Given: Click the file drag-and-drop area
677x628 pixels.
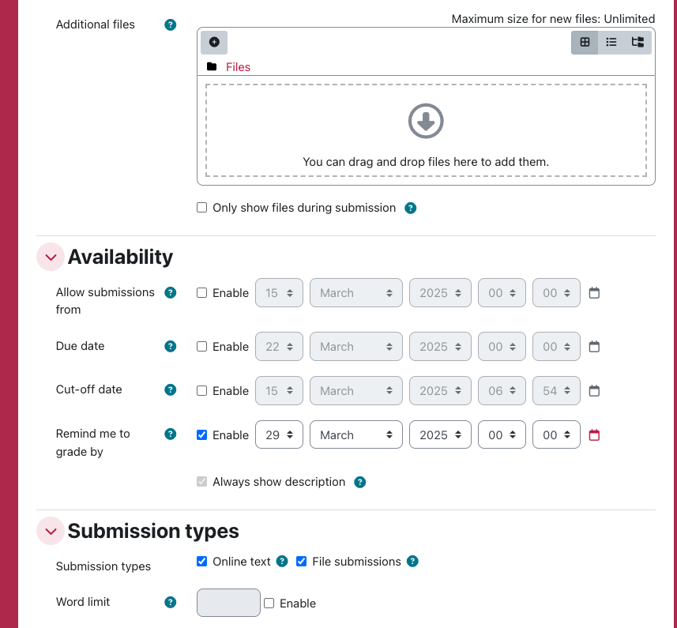Looking at the screenshot, I should [x=426, y=130].
